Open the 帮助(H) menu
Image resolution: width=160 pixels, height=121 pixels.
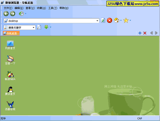(x=64, y=8)
